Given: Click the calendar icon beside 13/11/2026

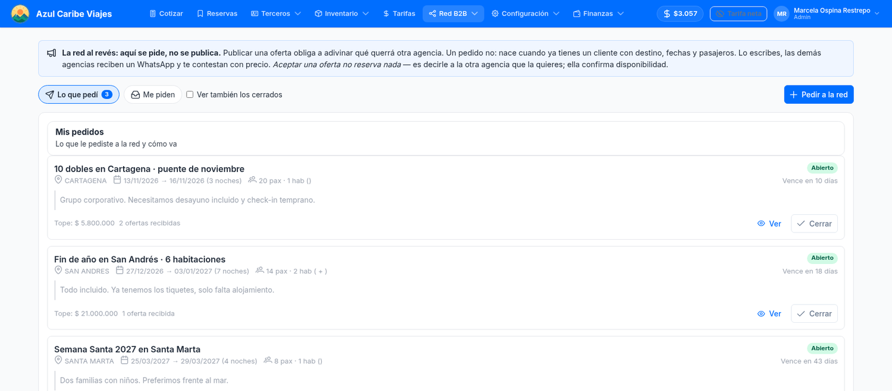Looking at the screenshot, I should [x=117, y=180].
